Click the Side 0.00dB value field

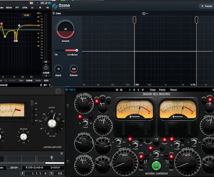coord(29,81)
